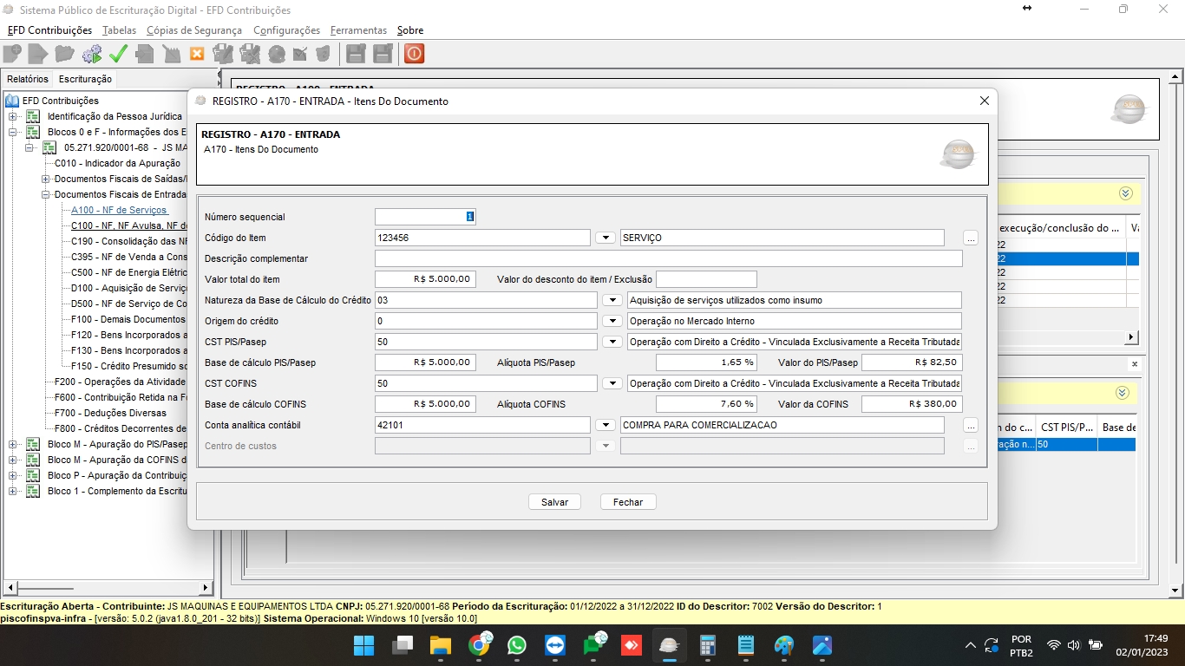Switch to the Relatórios tab
The height and width of the screenshot is (666, 1185).
tap(28, 79)
